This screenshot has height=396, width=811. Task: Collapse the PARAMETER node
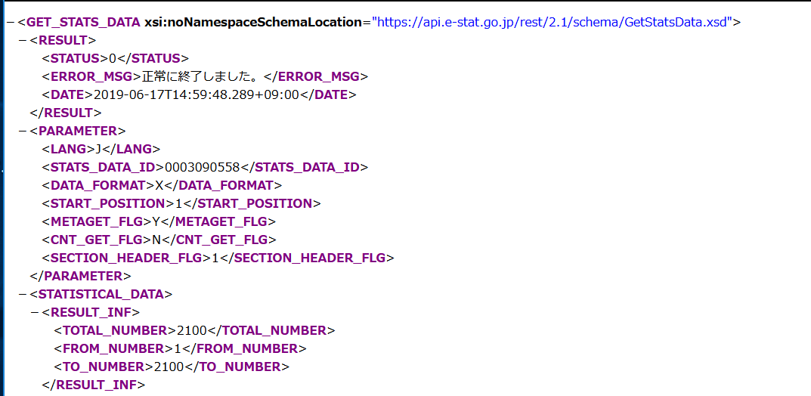pyautogui.click(x=21, y=131)
